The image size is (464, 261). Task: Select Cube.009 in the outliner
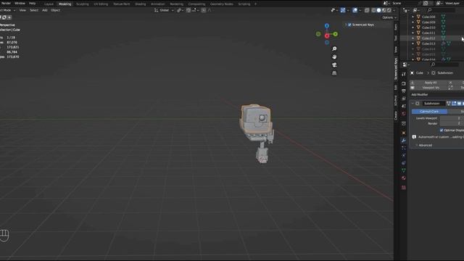[x=428, y=22]
